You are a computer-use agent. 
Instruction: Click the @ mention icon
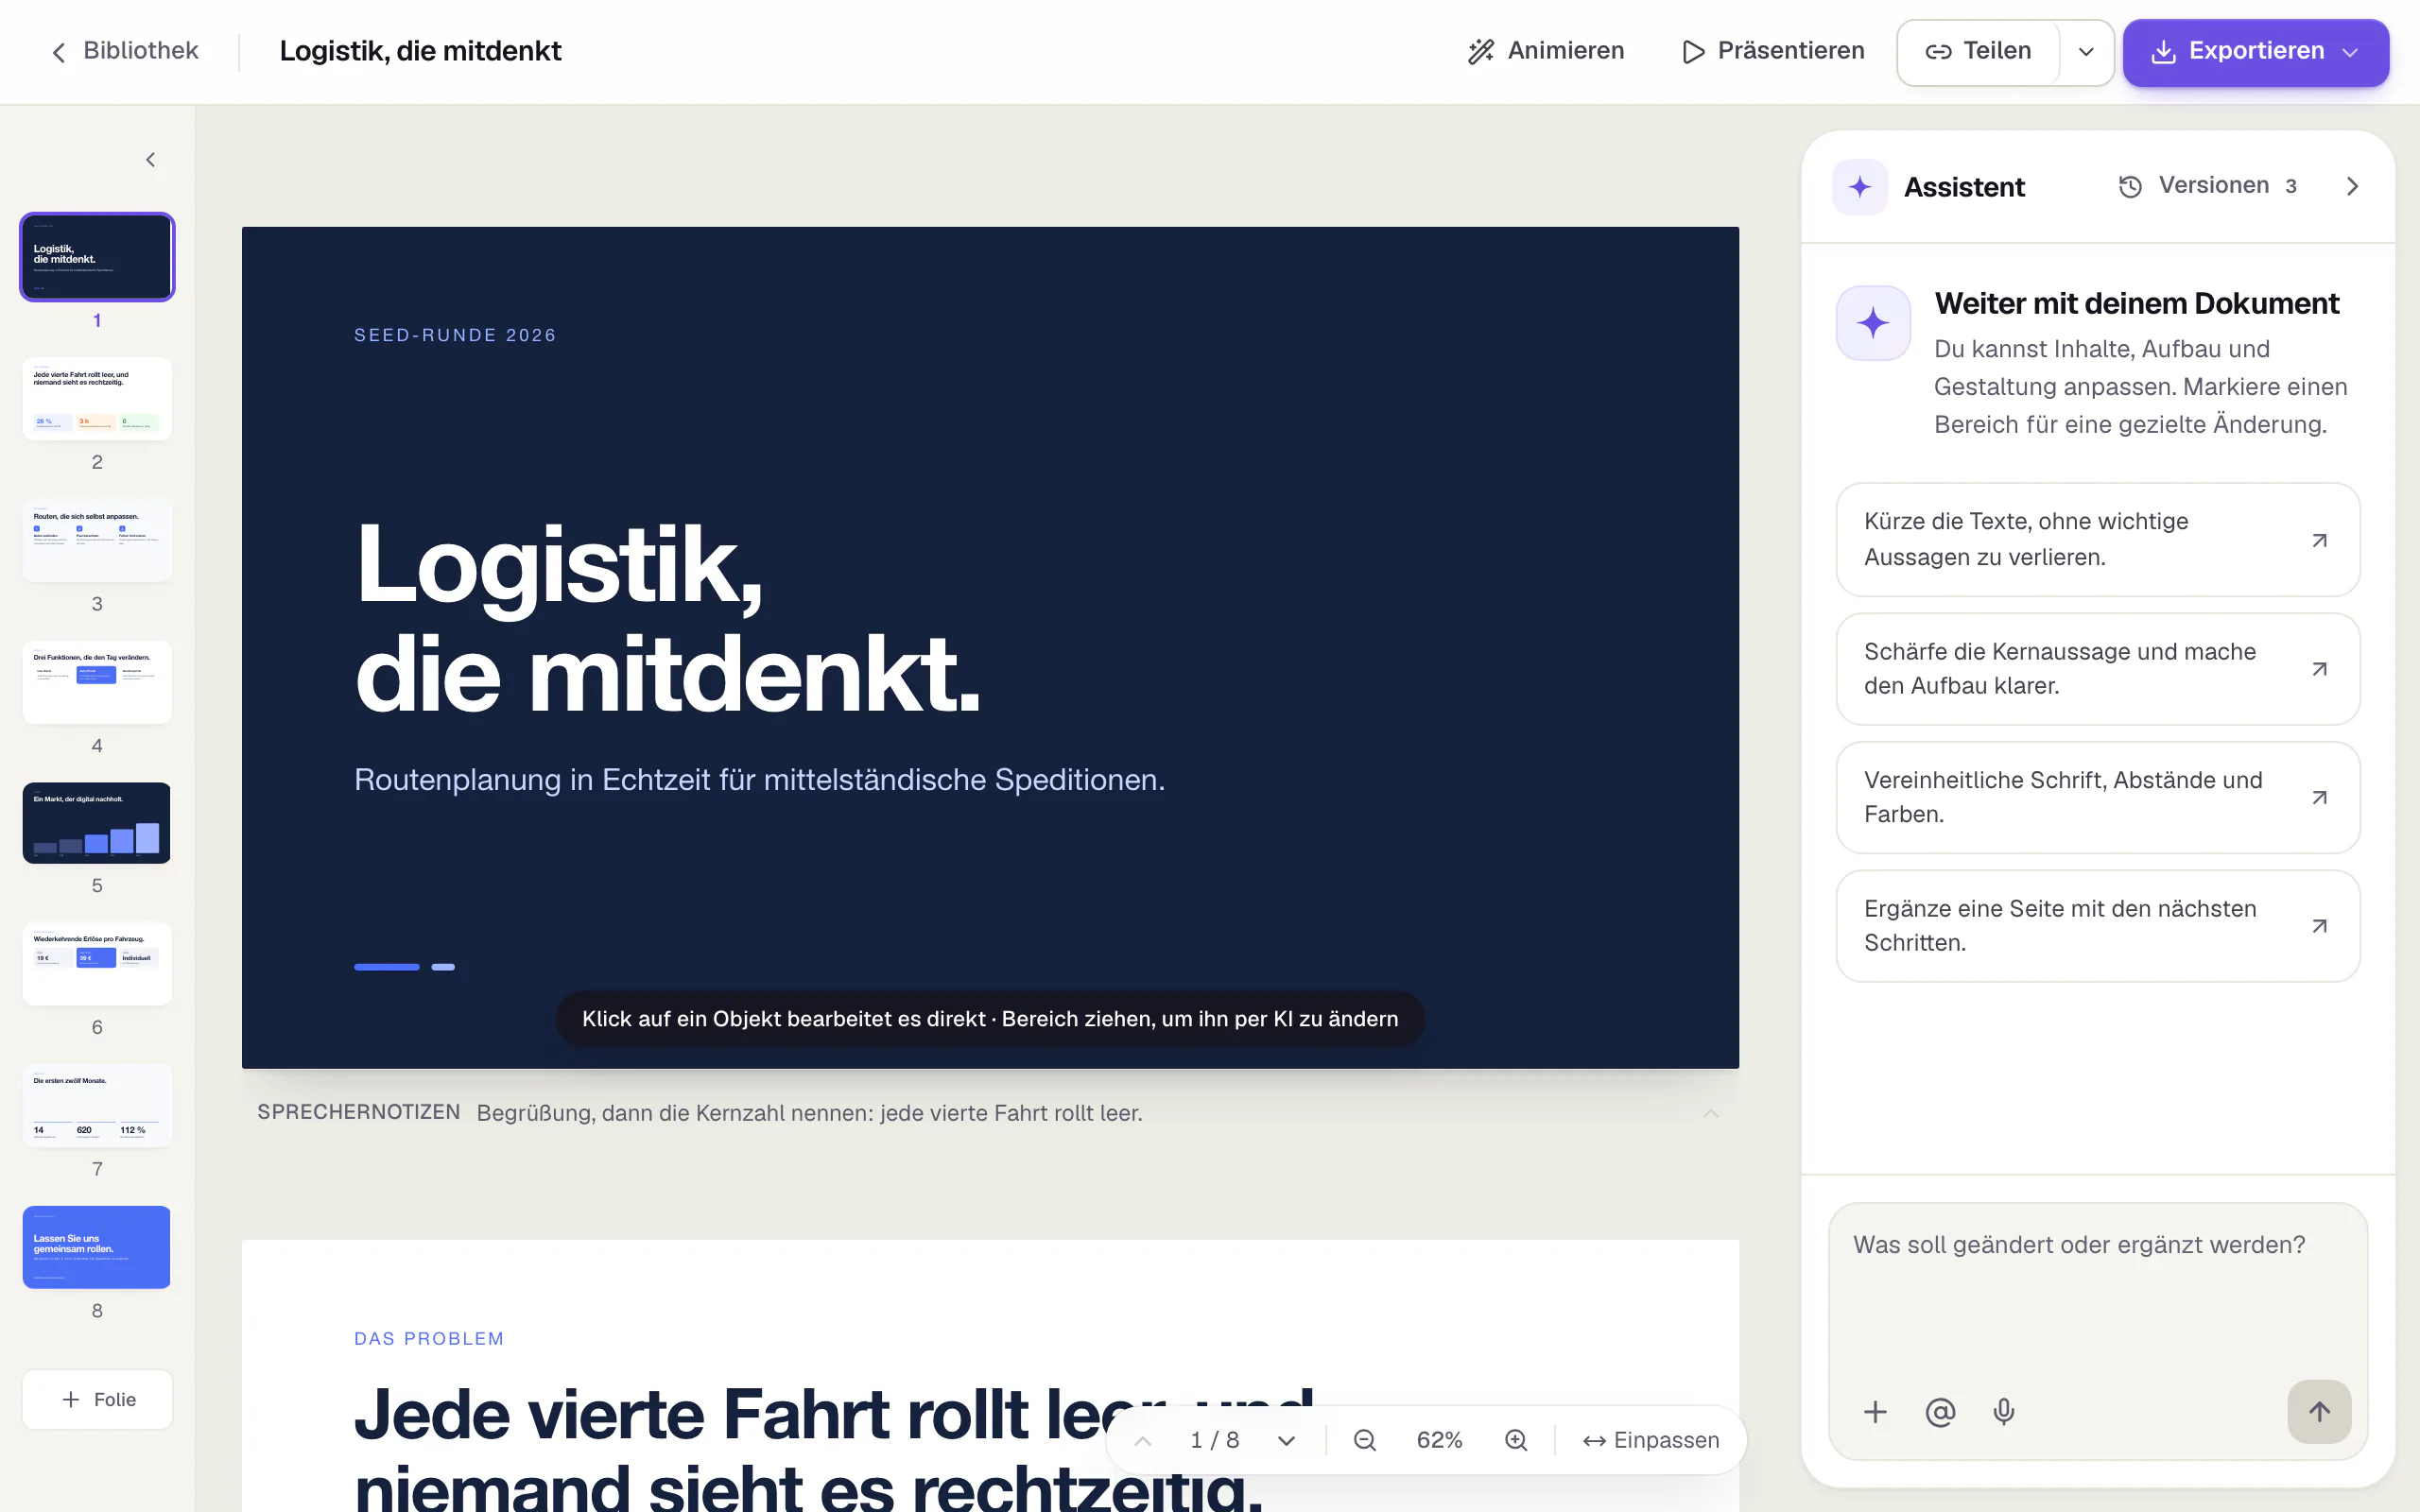[x=1940, y=1412]
